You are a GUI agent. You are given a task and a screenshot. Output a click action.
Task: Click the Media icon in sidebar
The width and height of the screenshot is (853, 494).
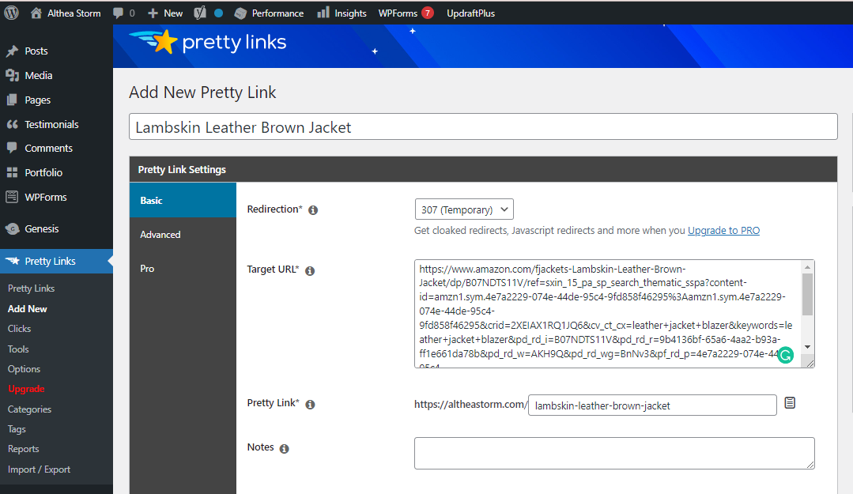click(x=12, y=76)
